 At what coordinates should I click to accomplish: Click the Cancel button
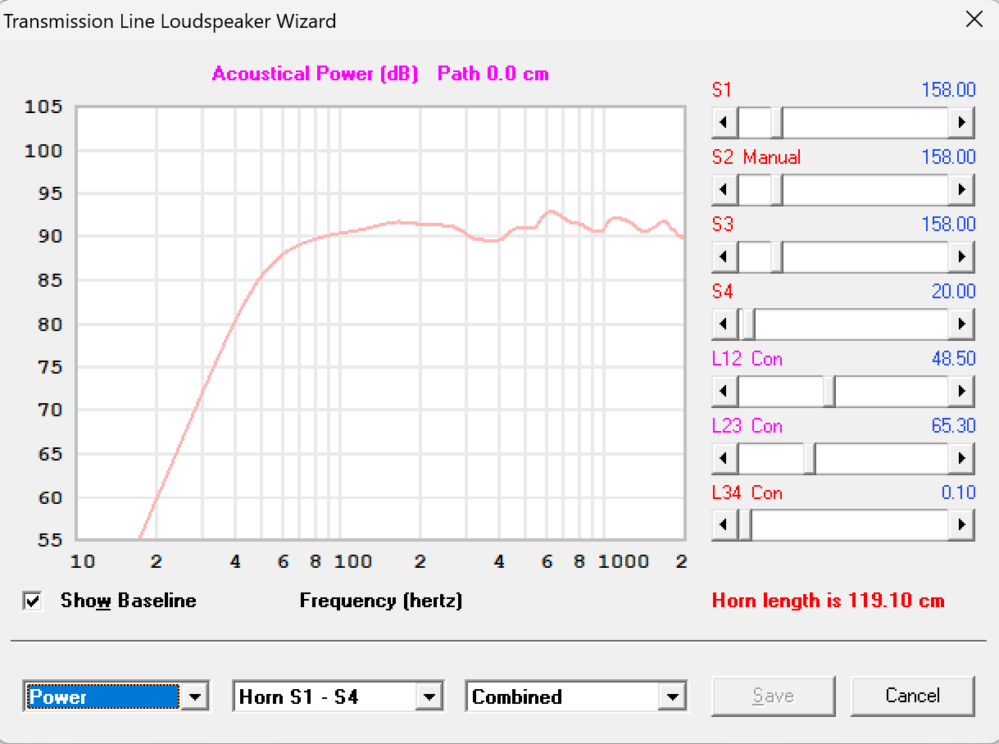[x=913, y=696]
